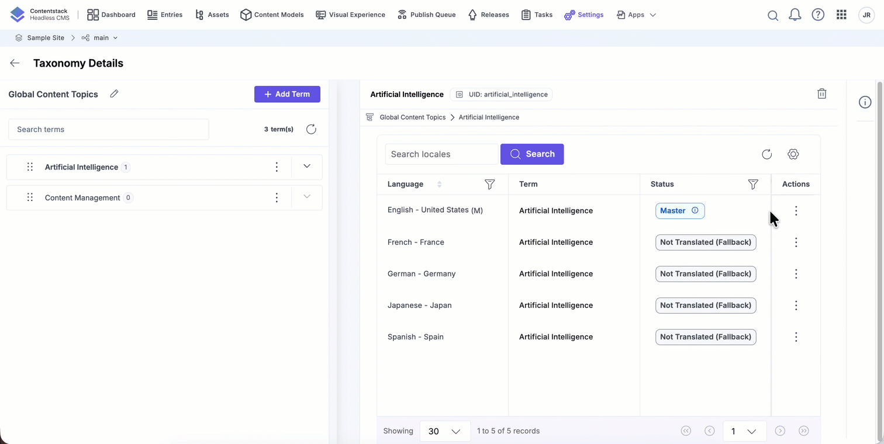Sort by the Language column

coord(439,184)
